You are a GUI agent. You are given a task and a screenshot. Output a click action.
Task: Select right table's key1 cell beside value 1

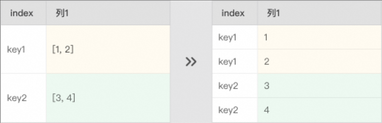click(227, 38)
